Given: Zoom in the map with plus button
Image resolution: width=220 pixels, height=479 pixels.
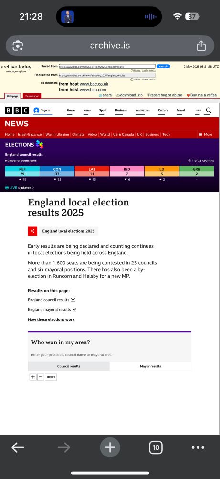Looking at the screenshot, I should (33, 377).
